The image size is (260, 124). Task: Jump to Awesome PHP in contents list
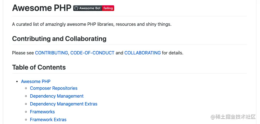[36, 81]
